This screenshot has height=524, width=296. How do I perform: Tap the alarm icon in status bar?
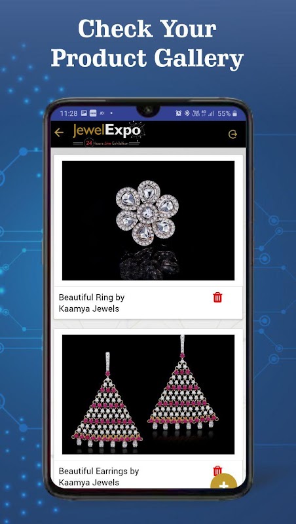(179, 113)
